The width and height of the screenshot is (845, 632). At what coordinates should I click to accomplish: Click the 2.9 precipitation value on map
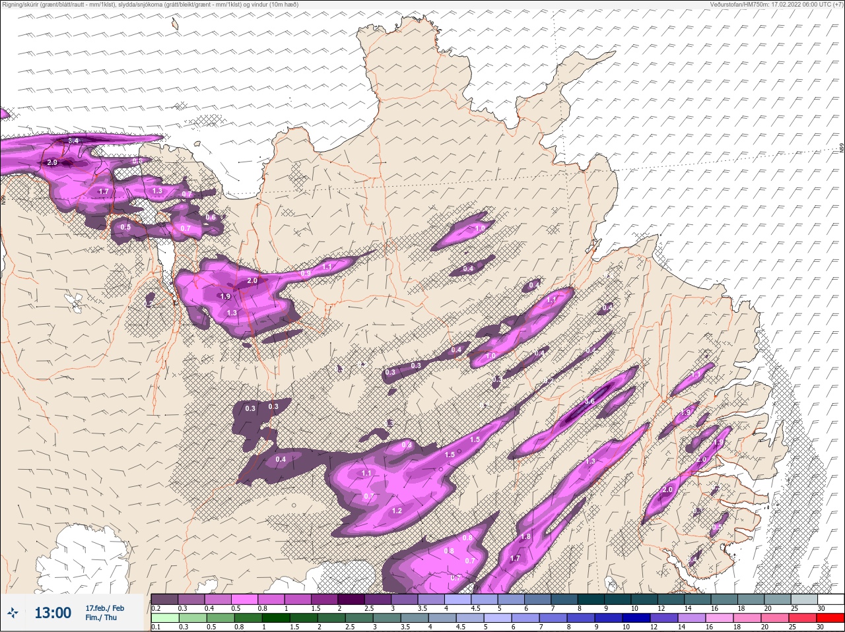point(52,162)
